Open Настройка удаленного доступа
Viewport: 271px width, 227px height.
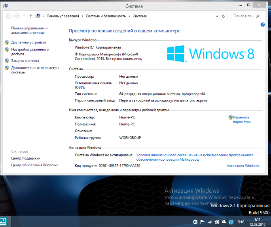click(x=30, y=52)
